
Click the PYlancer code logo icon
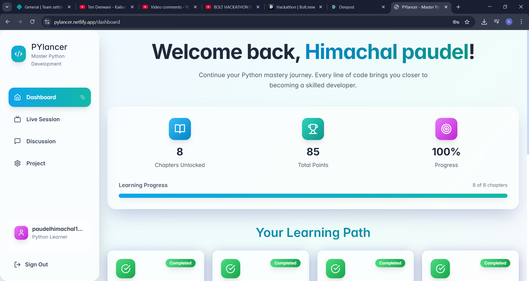click(18, 54)
